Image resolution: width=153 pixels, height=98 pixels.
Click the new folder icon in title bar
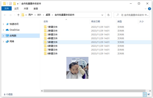[15, 4]
